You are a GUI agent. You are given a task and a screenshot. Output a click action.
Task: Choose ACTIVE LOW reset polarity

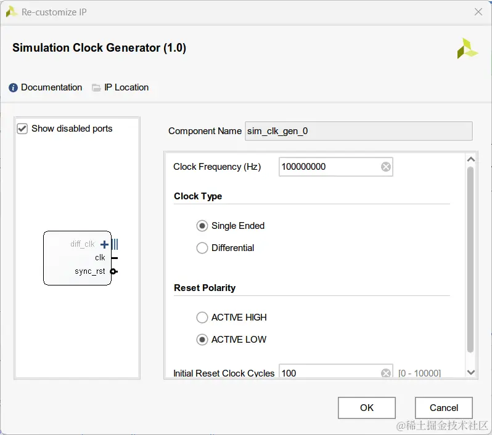tap(202, 340)
